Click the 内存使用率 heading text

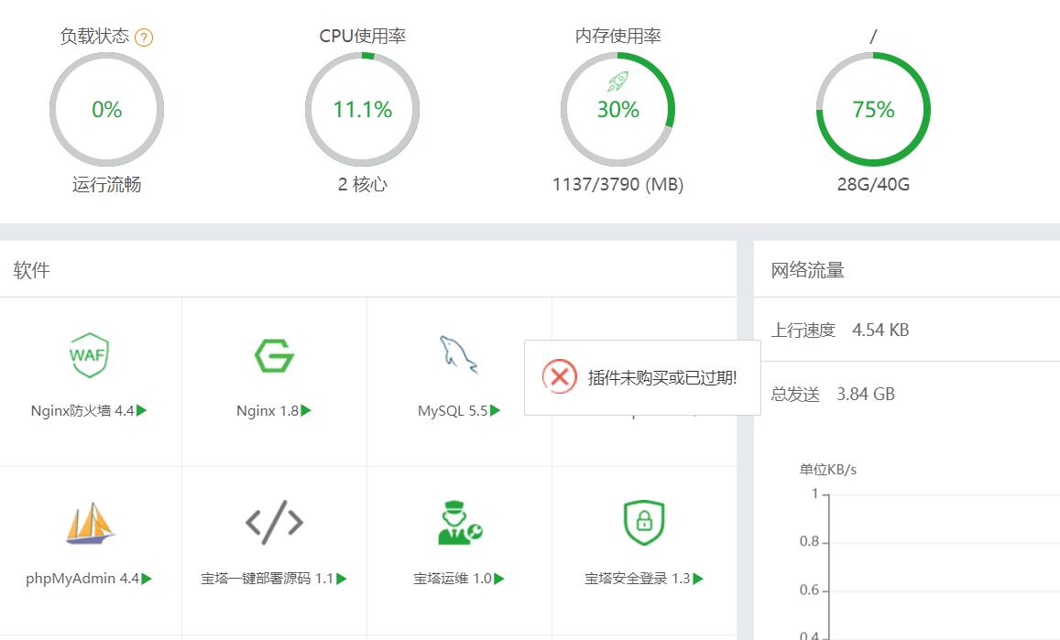pyautogui.click(x=617, y=37)
